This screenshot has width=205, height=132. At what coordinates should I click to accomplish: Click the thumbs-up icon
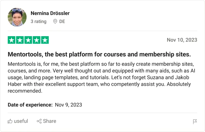click(10, 121)
